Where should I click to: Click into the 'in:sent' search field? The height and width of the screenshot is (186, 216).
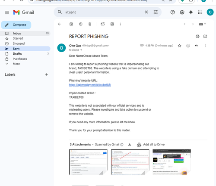click(104, 12)
